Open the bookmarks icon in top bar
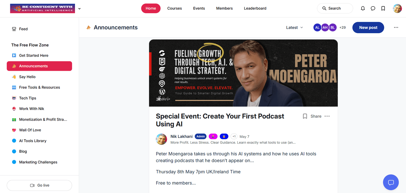406x193 pixels. click(x=383, y=8)
